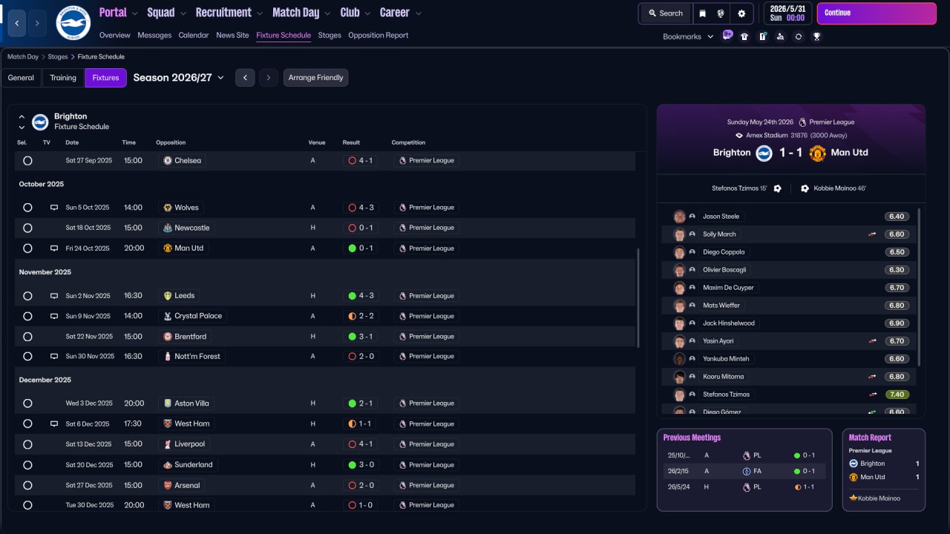Click the Liverpool crest in fixture list
This screenshot has width=950, height=534.
(x=168, y=444)
